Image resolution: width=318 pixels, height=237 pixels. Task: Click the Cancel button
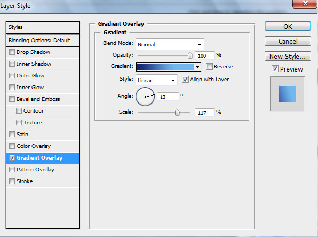(288, 42)
